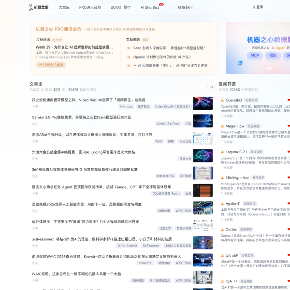The width and height of the screenshot is (290, 290).
Task: Click the Olympus tag
Action: [x=126, y=106]
